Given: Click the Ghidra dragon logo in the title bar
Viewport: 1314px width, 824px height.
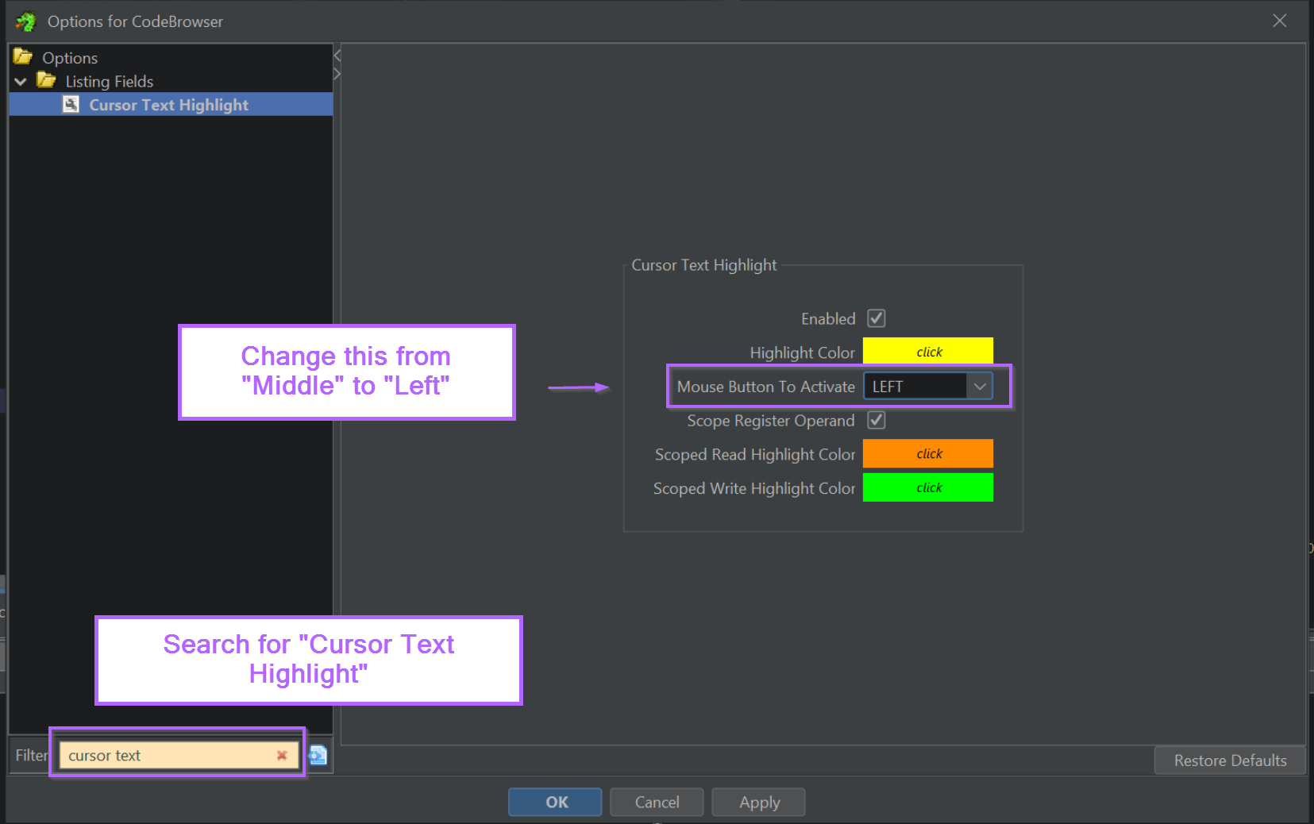Looking at the screenshot, I should tap(25, 21).
